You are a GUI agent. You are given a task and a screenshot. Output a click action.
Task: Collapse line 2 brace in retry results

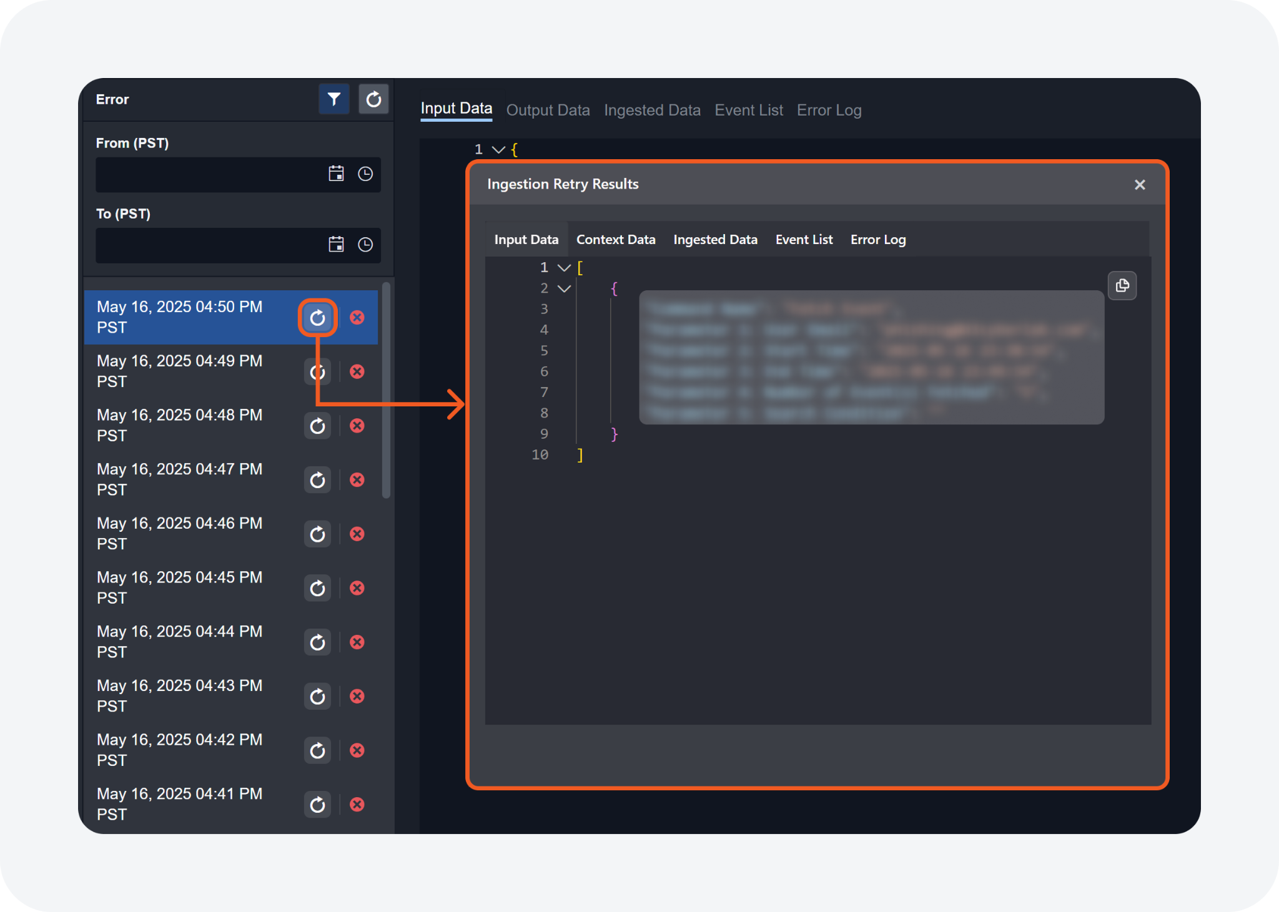pos(564,288)
